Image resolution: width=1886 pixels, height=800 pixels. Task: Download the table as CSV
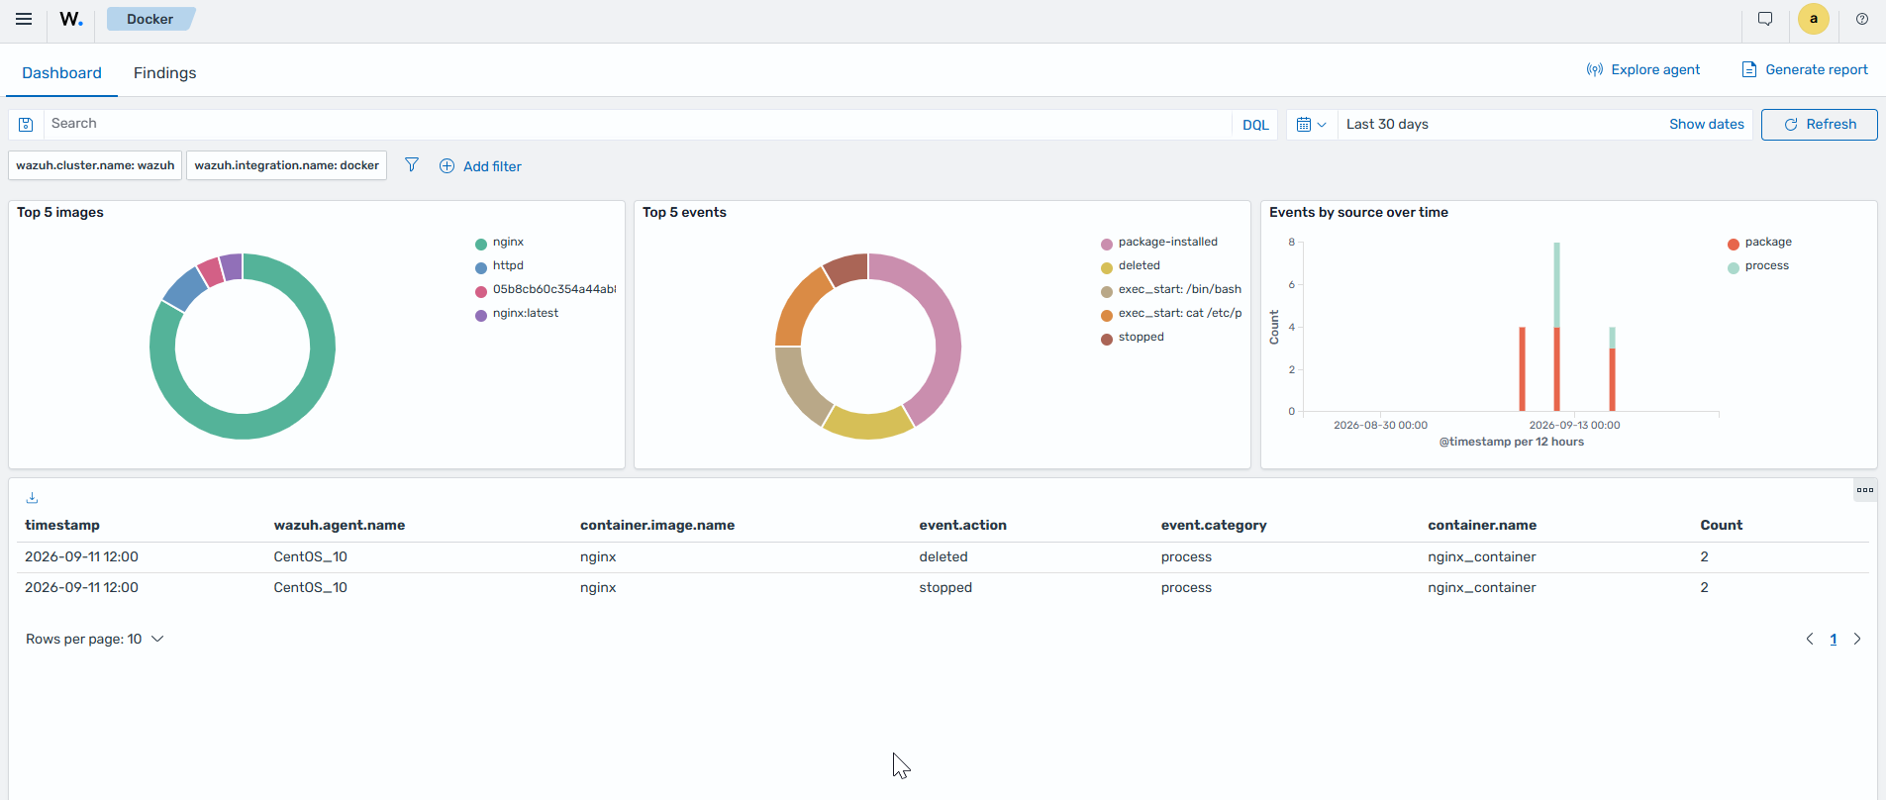(x=32, y=498)
